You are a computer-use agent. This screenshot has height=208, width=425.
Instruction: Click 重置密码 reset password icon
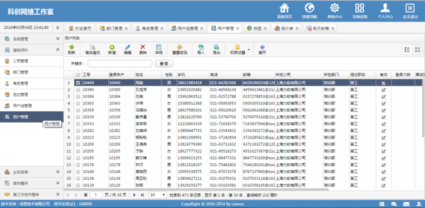click(180, 47)
